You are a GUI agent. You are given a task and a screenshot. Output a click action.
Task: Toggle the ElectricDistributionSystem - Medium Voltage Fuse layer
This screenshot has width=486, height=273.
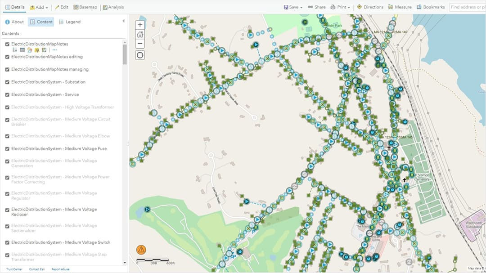pyautogui.click(x=7, y=148)
